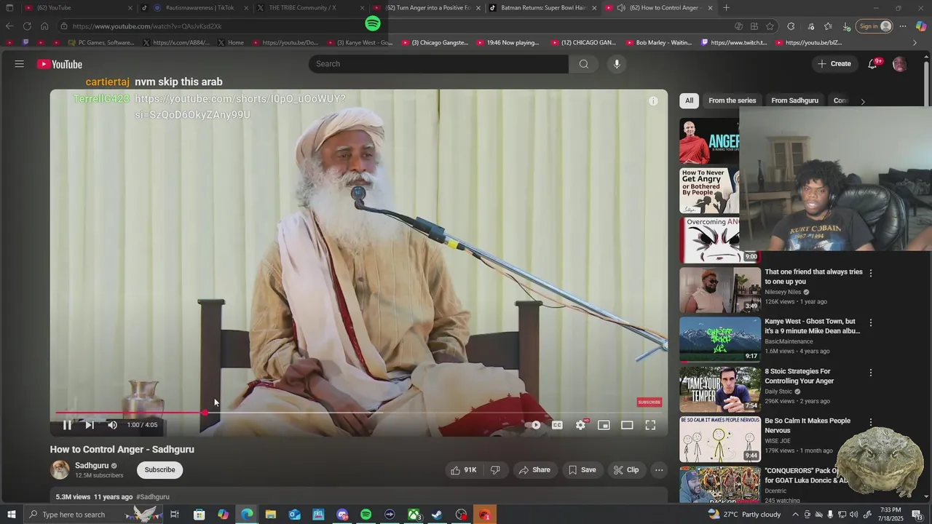Select the From the series chip
This screenshot has width=932, height=524.
(x=732, y=100)
